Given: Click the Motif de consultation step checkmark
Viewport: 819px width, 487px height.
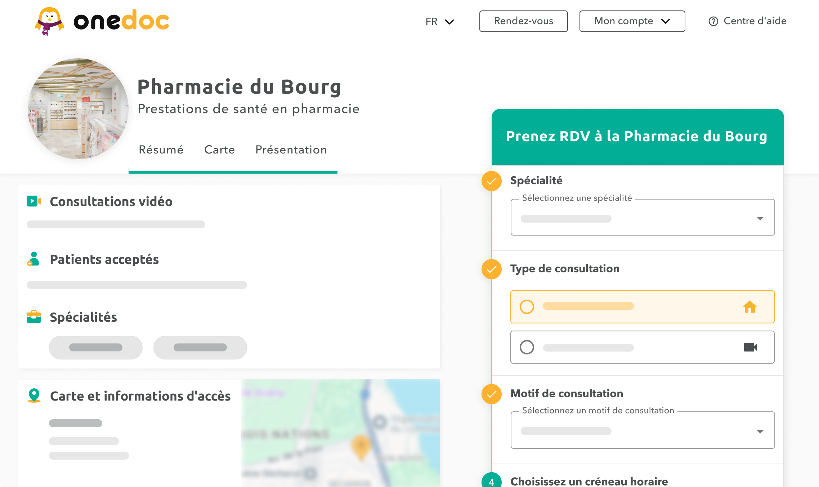Looking at the screenshot, I should click(x=492, y=394).
